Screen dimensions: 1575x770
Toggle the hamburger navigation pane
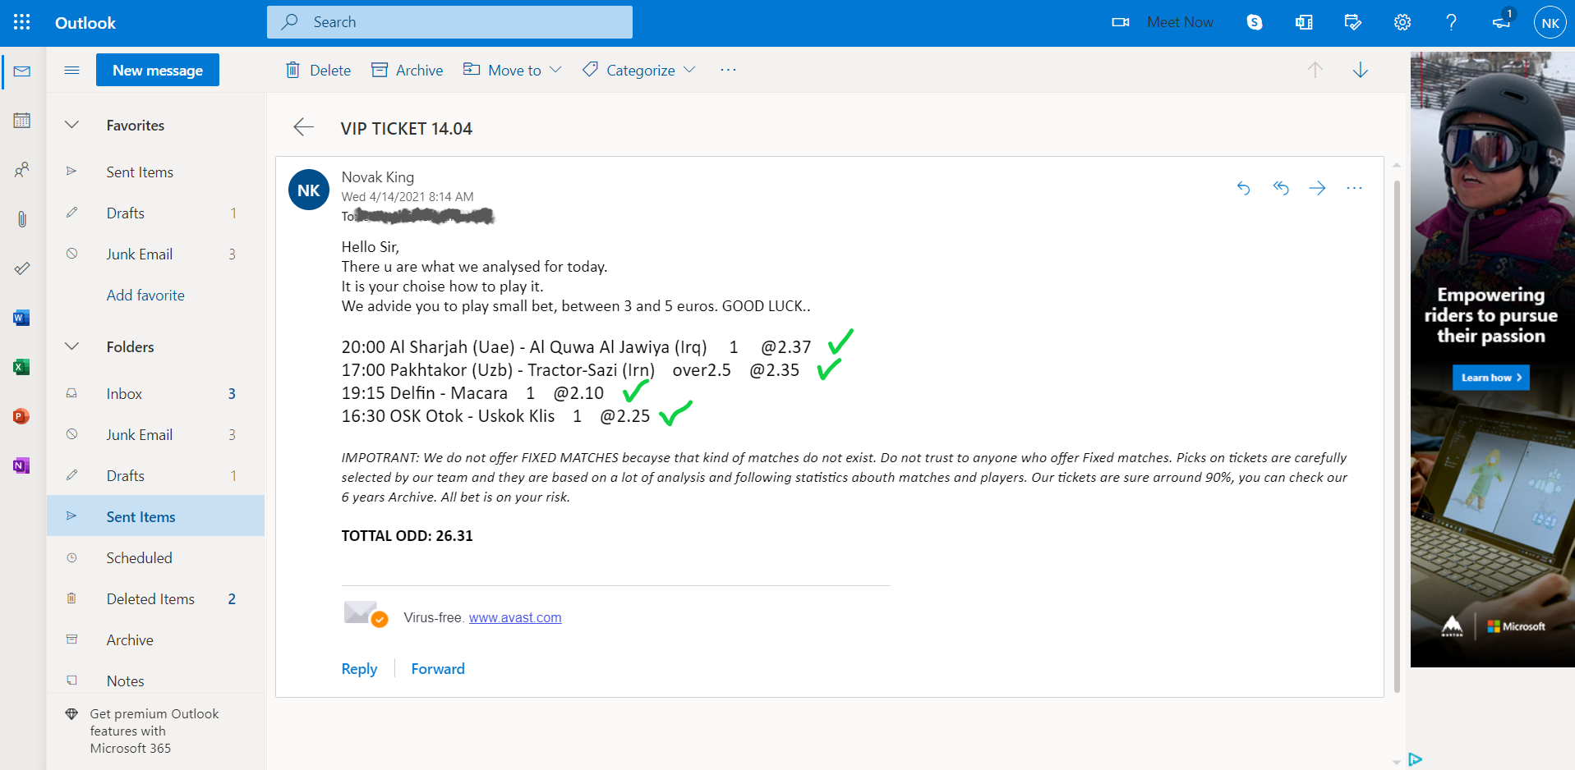coord(72,70)
